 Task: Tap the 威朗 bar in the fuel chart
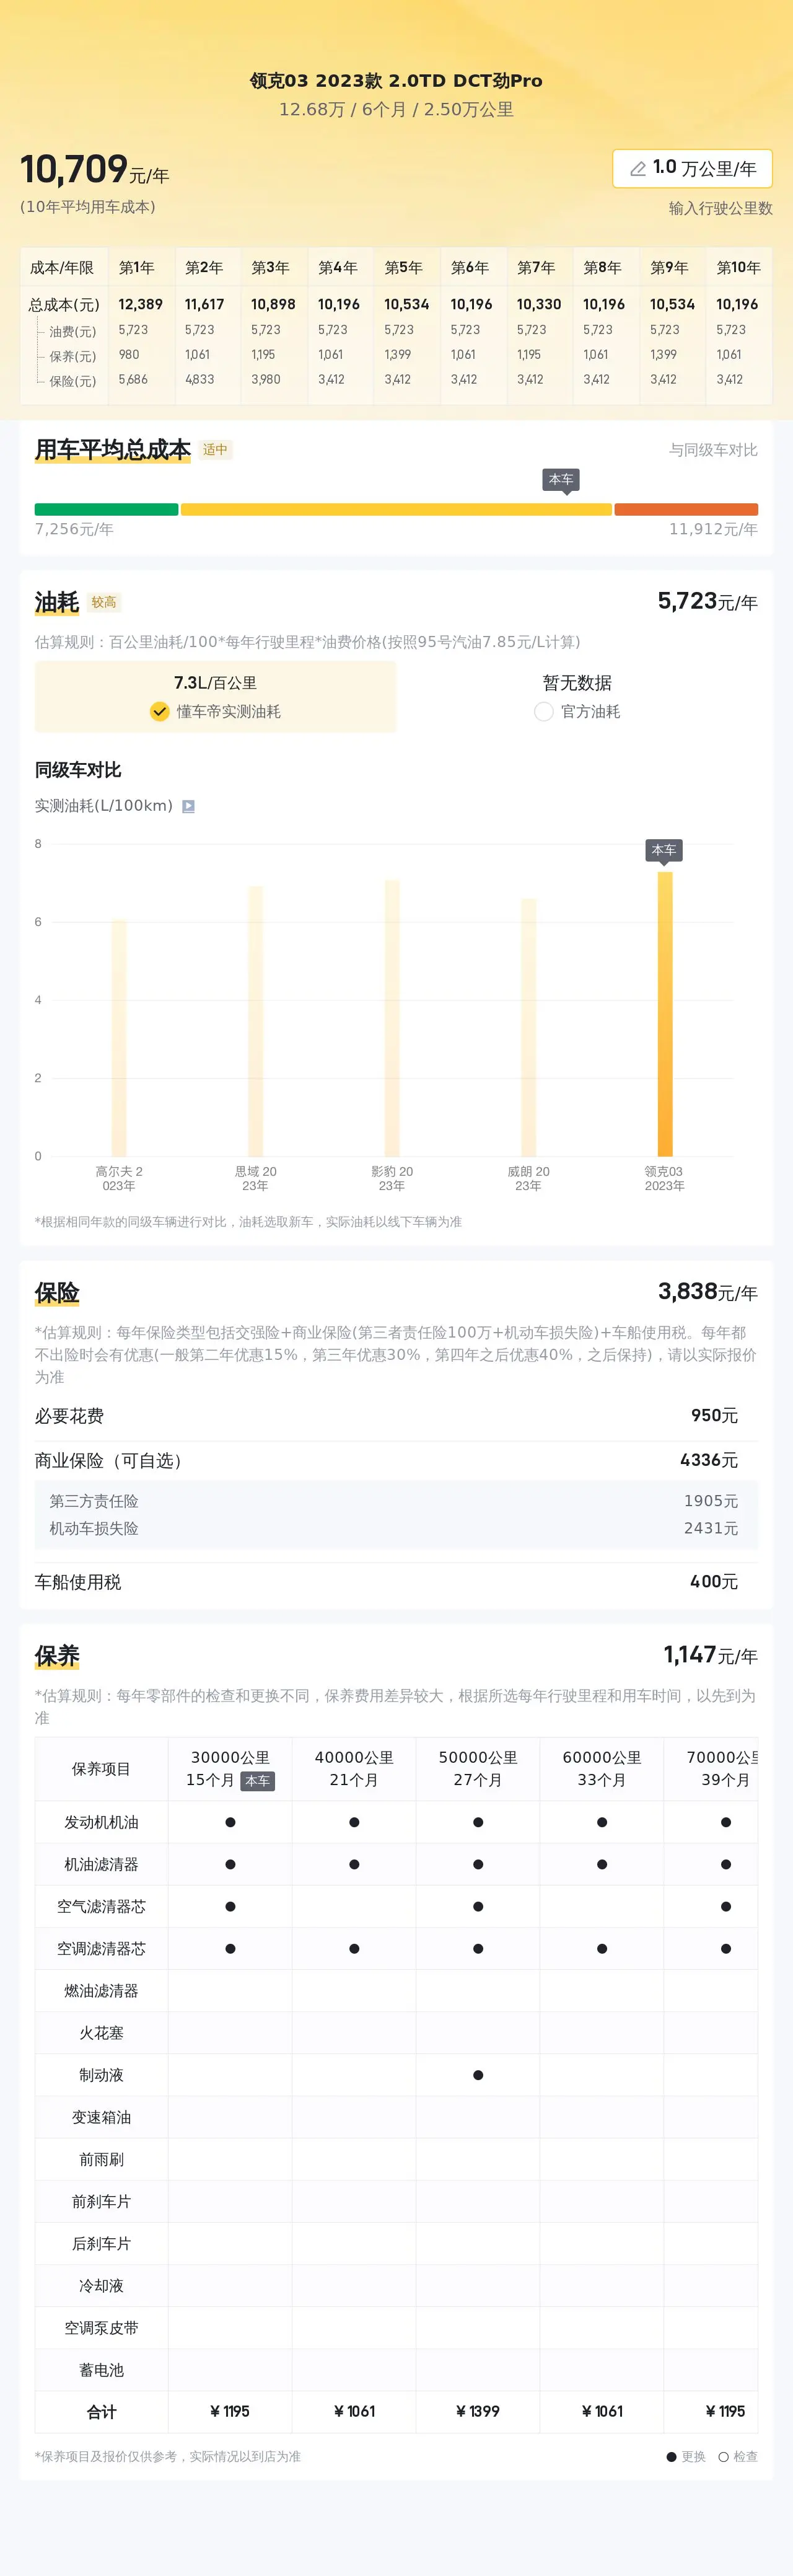528,1028
